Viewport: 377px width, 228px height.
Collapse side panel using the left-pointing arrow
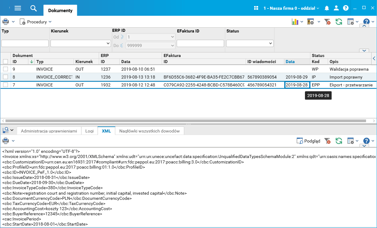tap(374, 58)
